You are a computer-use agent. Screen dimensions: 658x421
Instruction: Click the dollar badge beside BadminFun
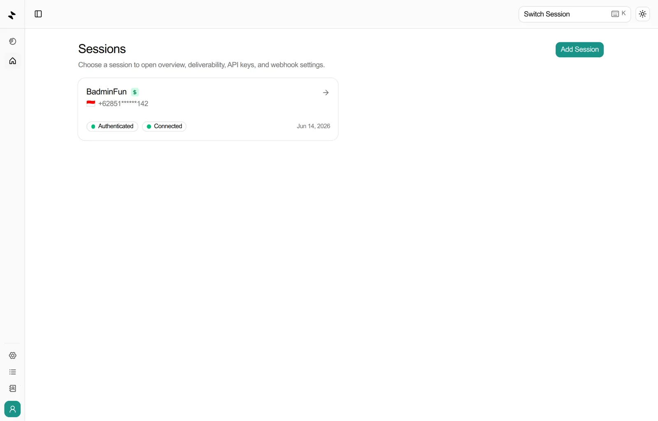(134, 92)
